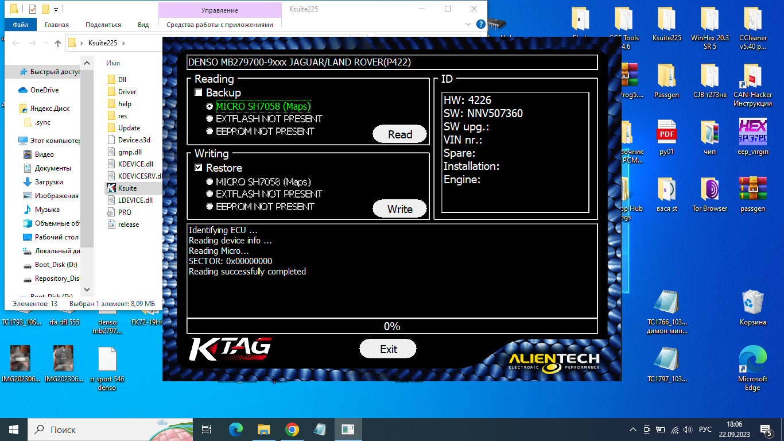This screenshot has height=441, width=784.
Task: Expand the Яндекс.Диск tree node
Action: tap(13, 109)
